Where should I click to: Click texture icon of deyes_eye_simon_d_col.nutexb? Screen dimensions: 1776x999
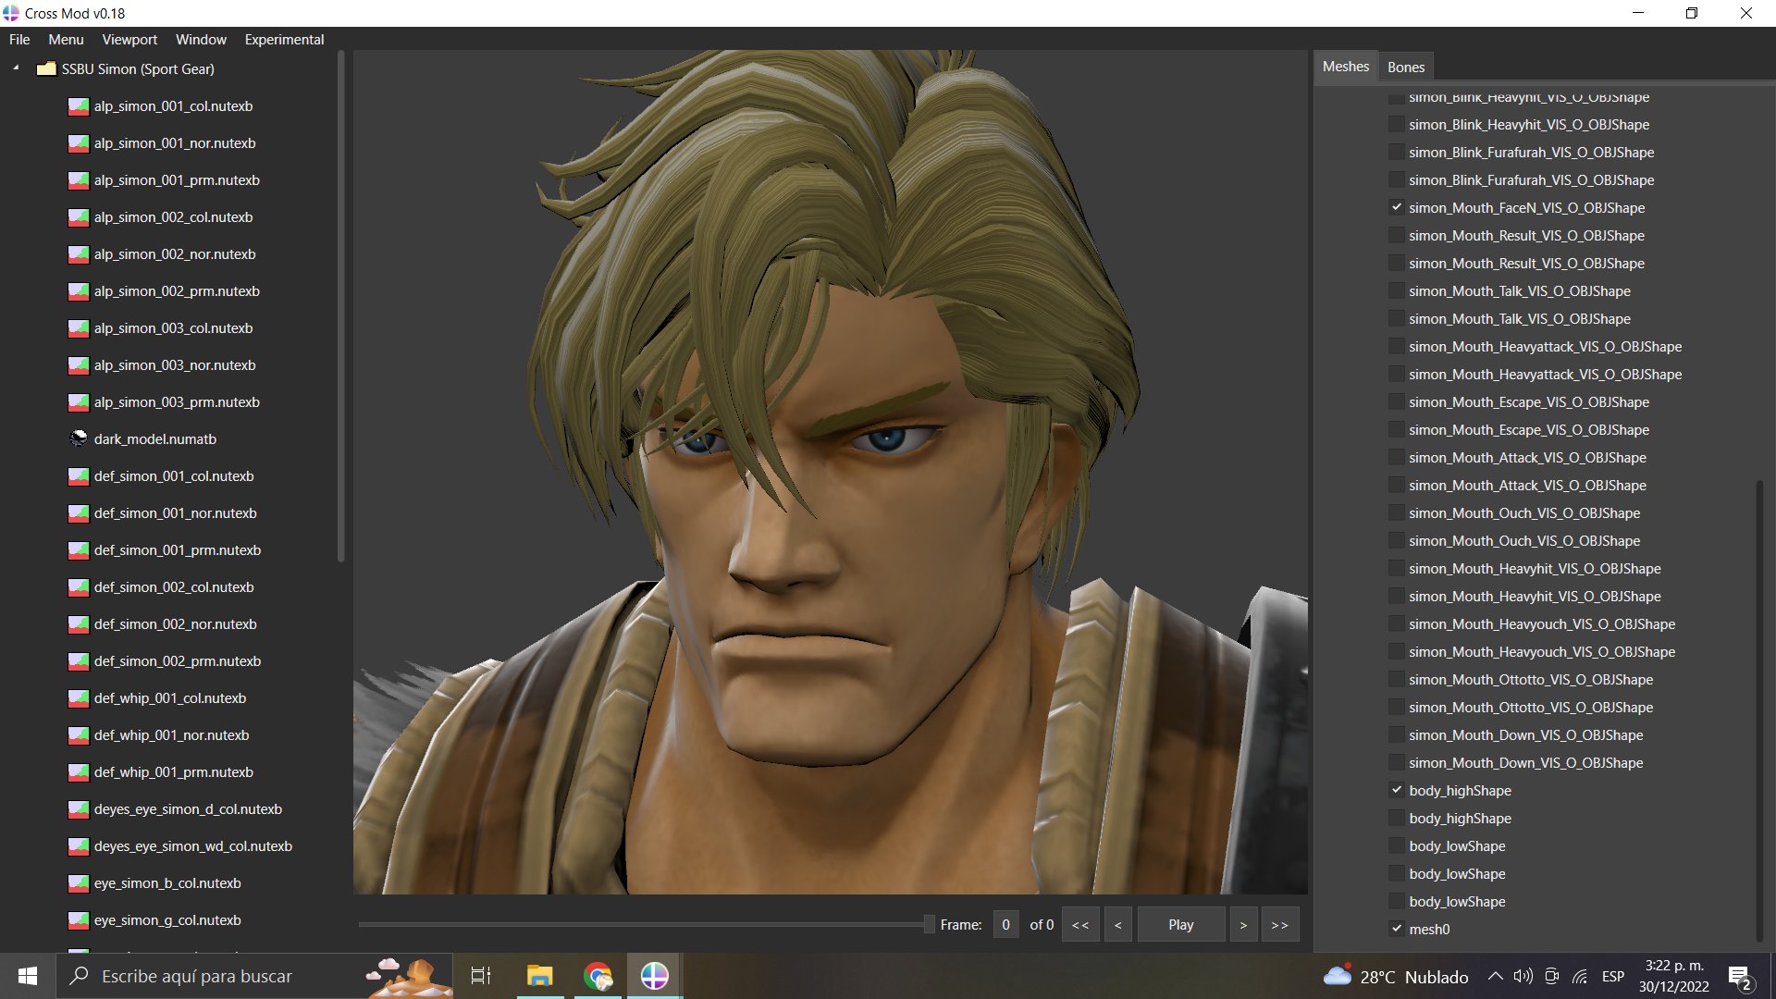79,809
